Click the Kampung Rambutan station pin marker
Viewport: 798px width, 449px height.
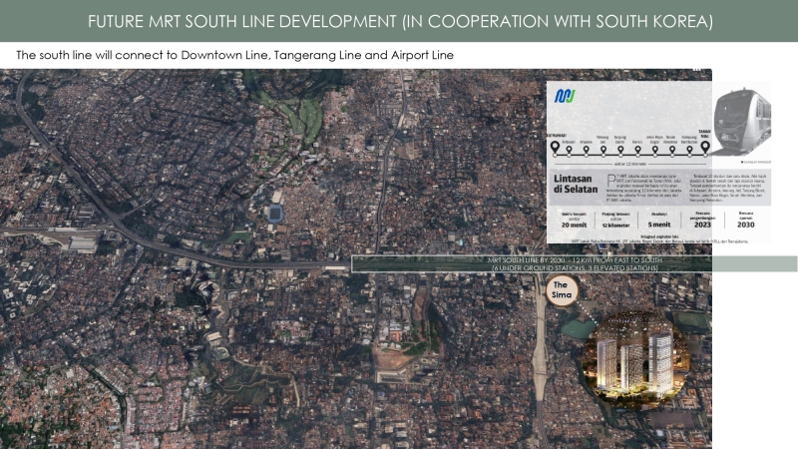[x=689, y=151]
